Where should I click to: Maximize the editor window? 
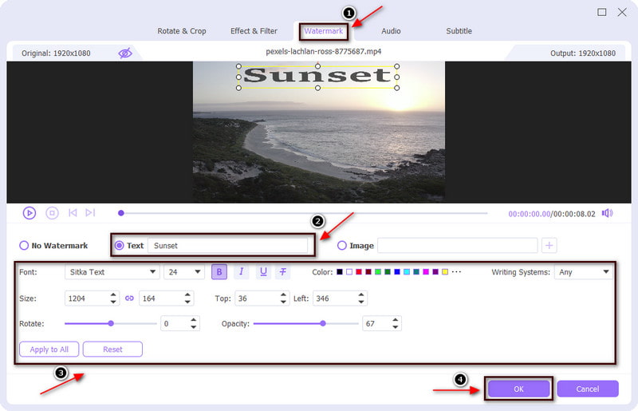click(602, 12)
